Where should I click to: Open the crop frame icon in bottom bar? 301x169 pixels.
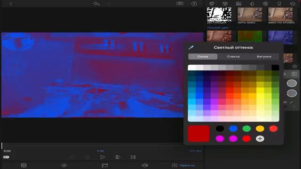(104, 165)
